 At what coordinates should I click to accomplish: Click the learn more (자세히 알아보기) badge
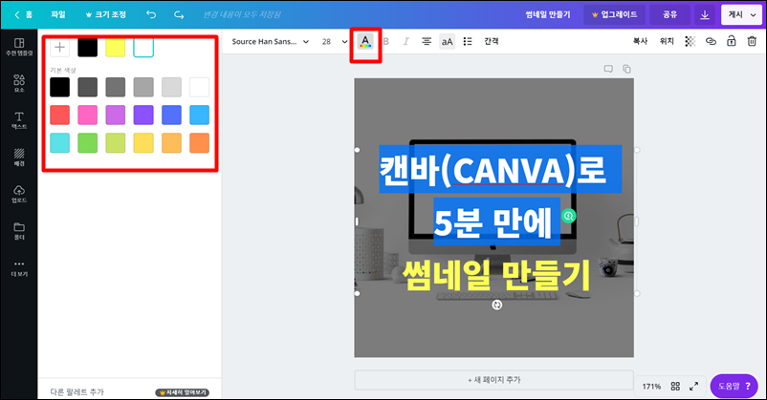pyautogui.click(x=183, y=392)
